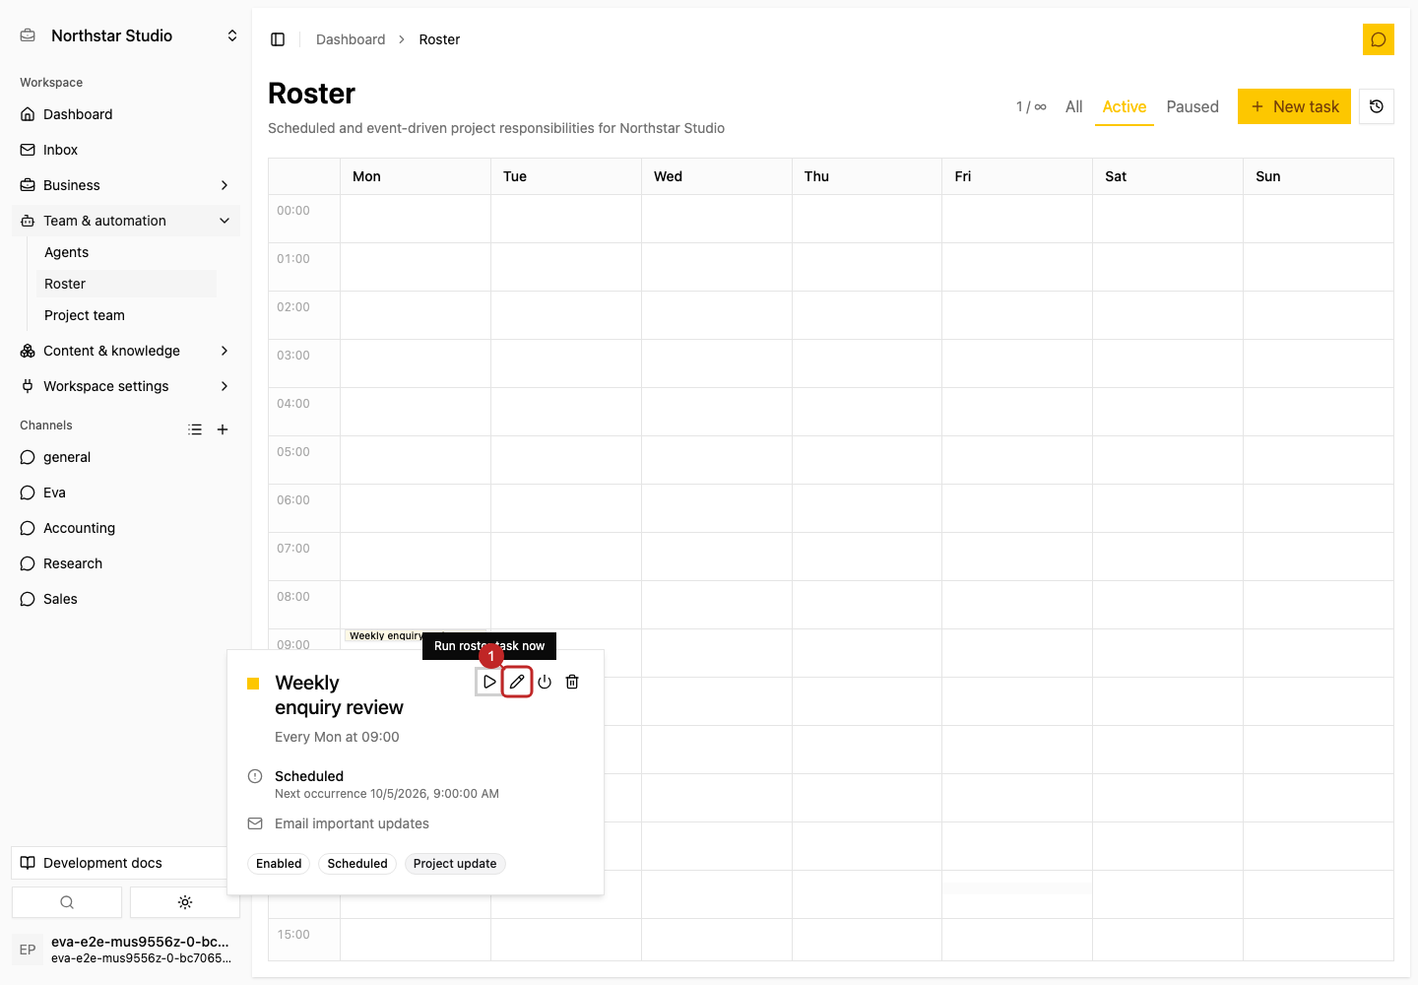1418x985 pixels.
Task: Open Development docs link
Action: (x=120, y=863)
